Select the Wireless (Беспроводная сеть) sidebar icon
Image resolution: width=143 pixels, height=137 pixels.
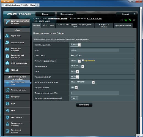[7, 83]
